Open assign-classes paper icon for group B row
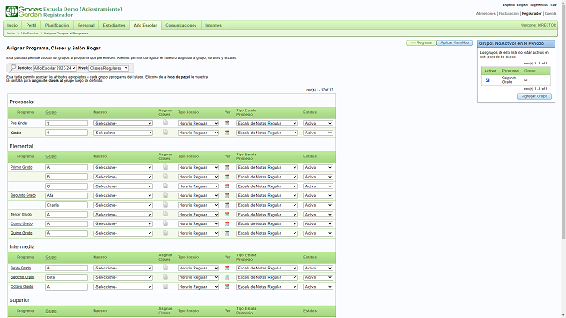This screenshot has width=566, height=318. pos(165,177)
